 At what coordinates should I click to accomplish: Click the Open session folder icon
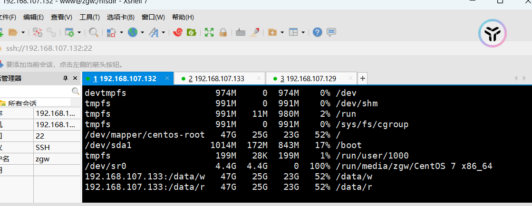(x=13, y=32)
